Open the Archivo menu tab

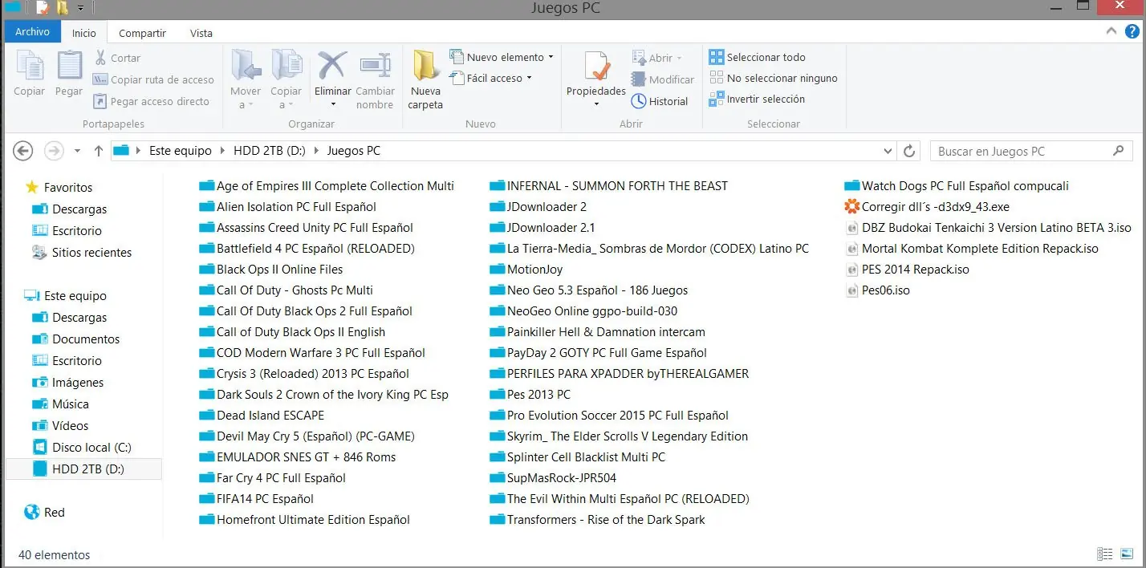click(x=33, y=32)
